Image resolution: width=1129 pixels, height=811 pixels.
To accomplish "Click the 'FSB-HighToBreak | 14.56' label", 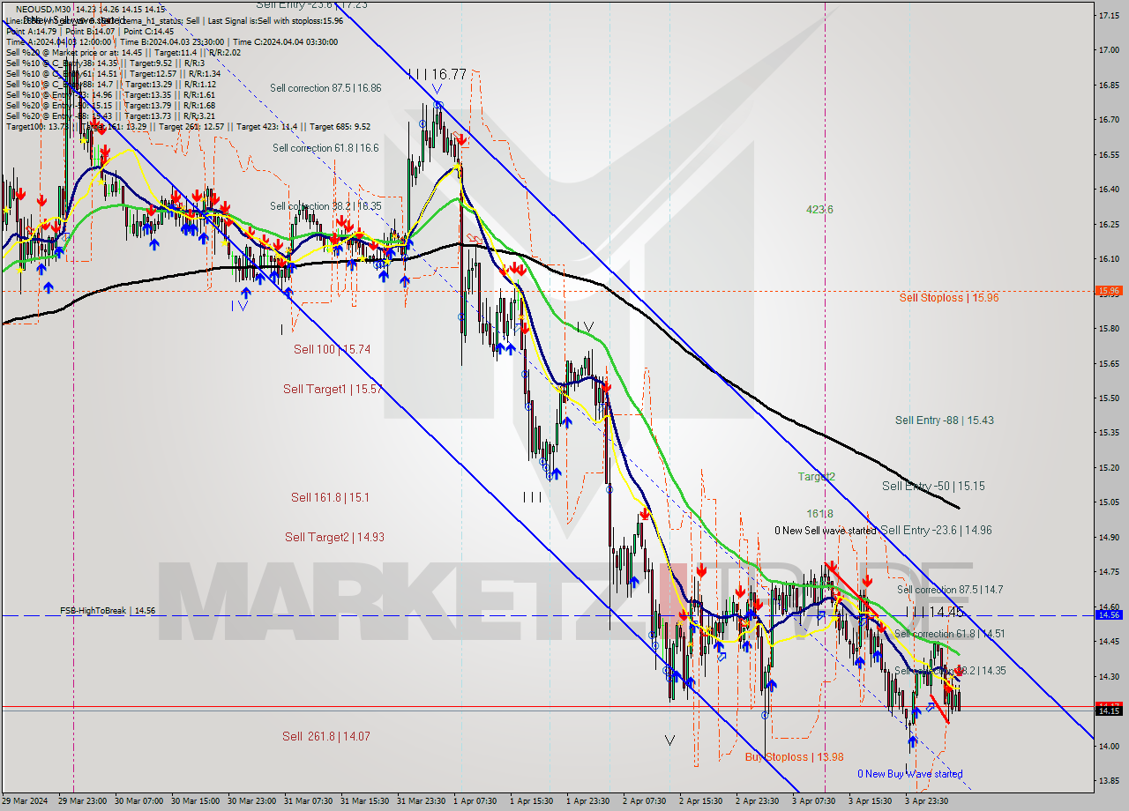I will coord(108,610).
